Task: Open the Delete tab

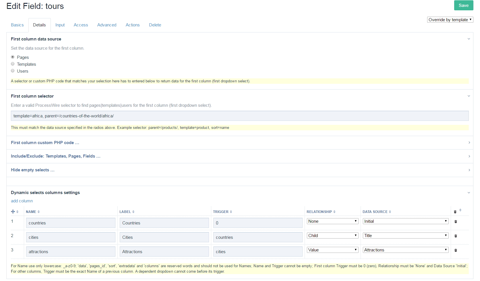Action: tap(155, 25)
